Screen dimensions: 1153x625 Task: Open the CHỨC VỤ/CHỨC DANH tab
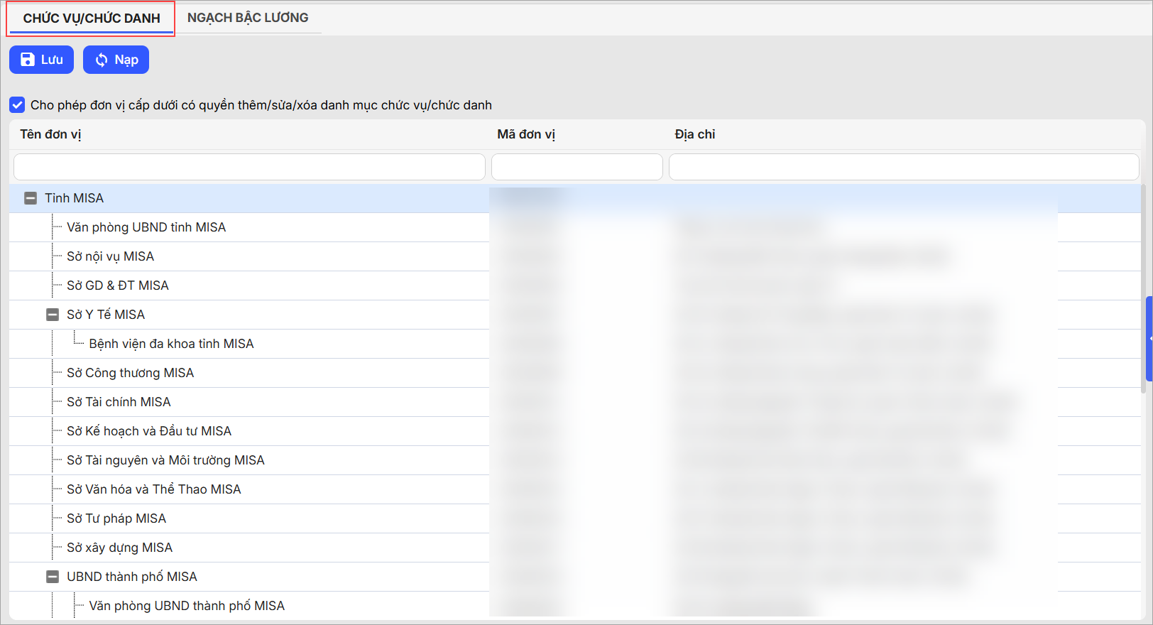click(x=92, y=18)
